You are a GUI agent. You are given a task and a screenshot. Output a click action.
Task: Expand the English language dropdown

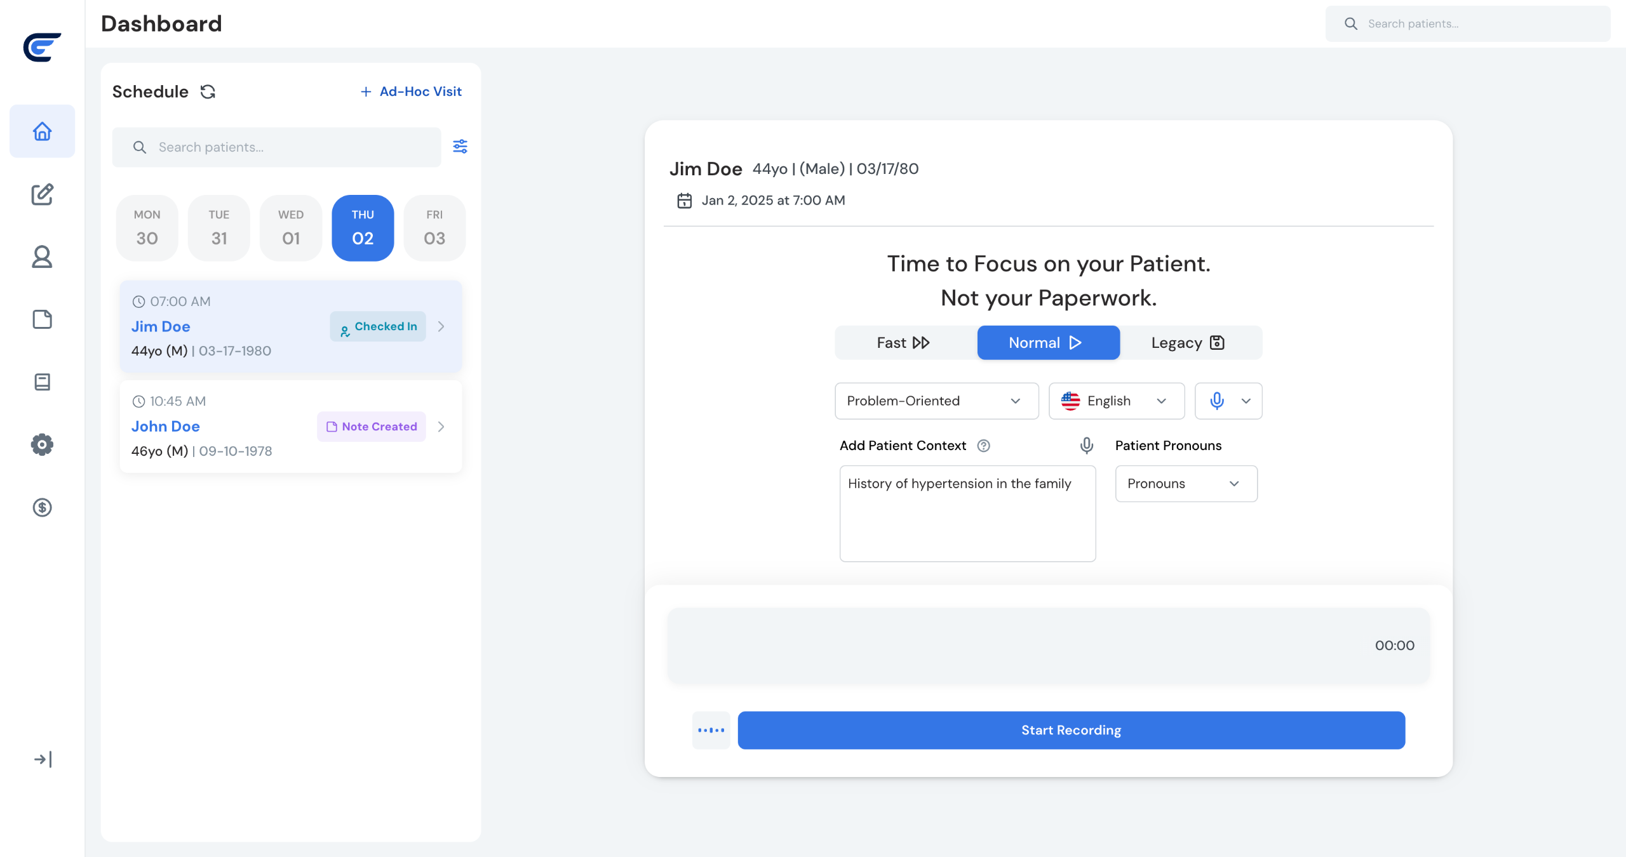pos(1116,401)
